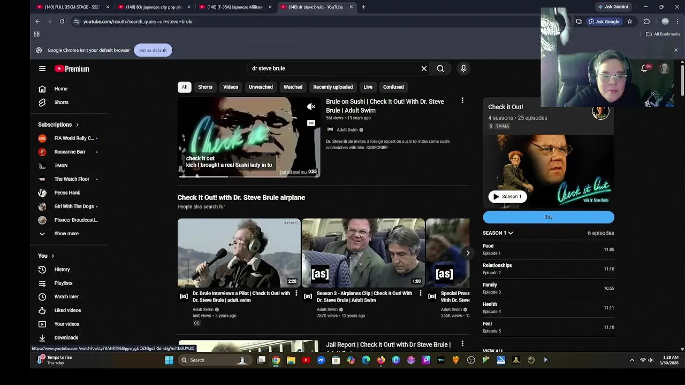This screenshot has height=385, width=685.
Task: Open the Chrome three-dot menu
Action: (x=678, y=21)
